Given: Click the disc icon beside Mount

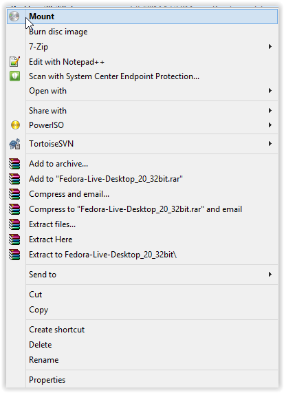Looking at the screenshot, I should [x=14, y=17].
